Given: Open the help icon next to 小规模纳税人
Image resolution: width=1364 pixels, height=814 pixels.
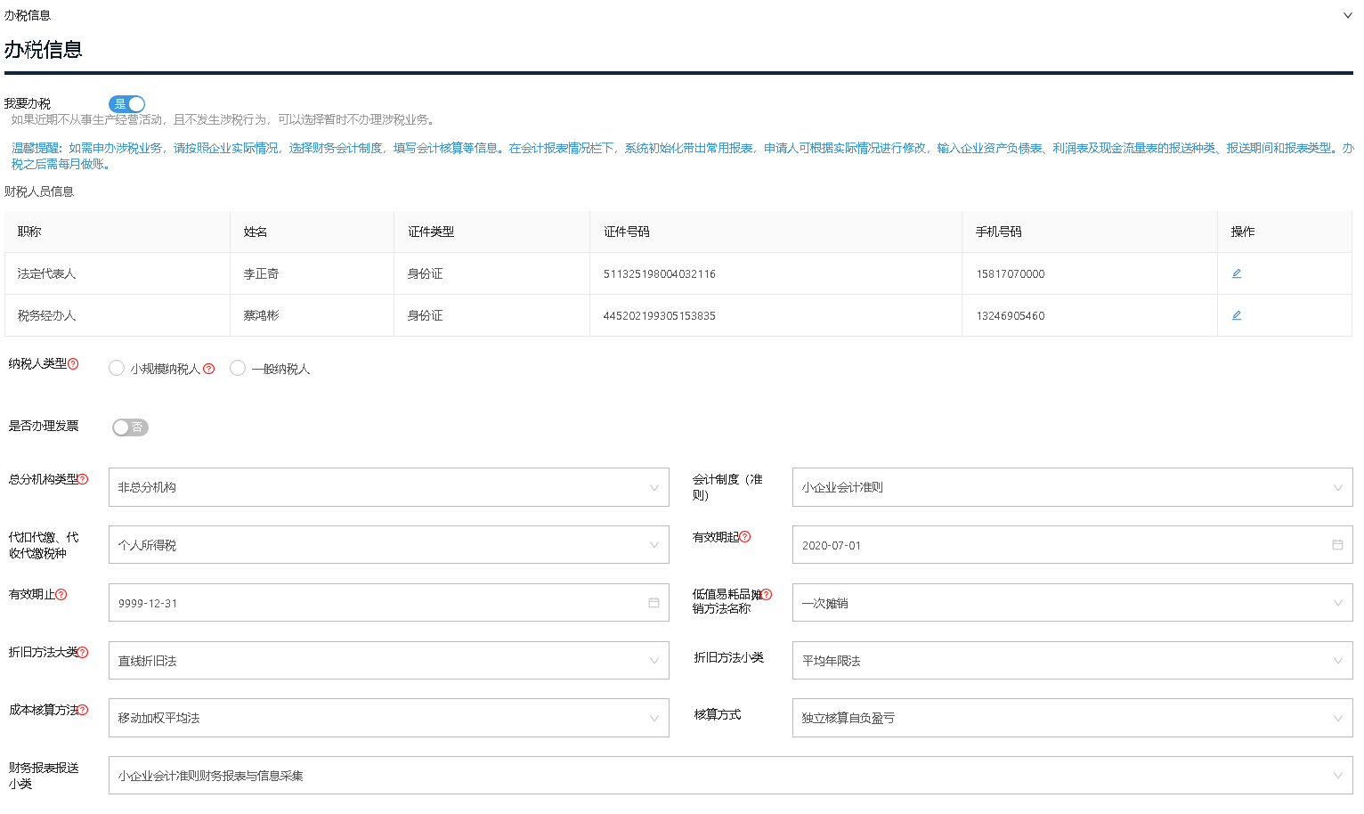Looking at the screenshot, I should click(209, 367).
